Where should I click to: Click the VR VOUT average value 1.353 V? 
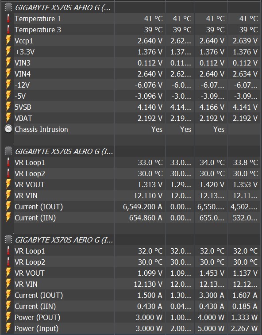tap(245, 185)
